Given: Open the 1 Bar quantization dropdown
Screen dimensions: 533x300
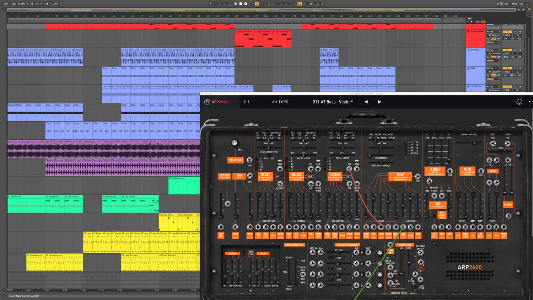Looking at the screenshot, I should click(57, 4).
